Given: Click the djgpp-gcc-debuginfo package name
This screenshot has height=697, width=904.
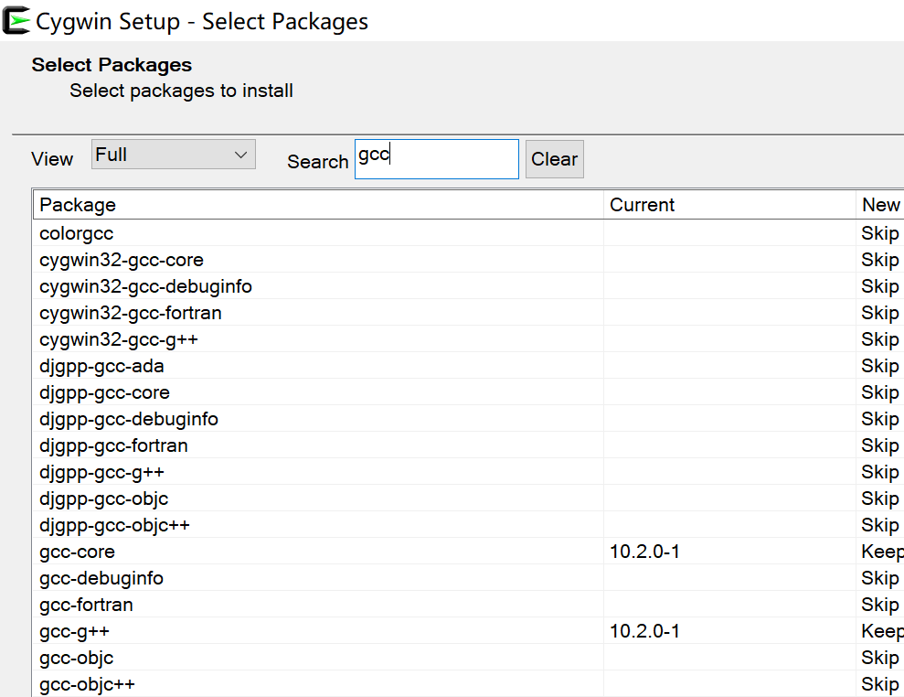Looking at the screenshot, I should (129, 419).
